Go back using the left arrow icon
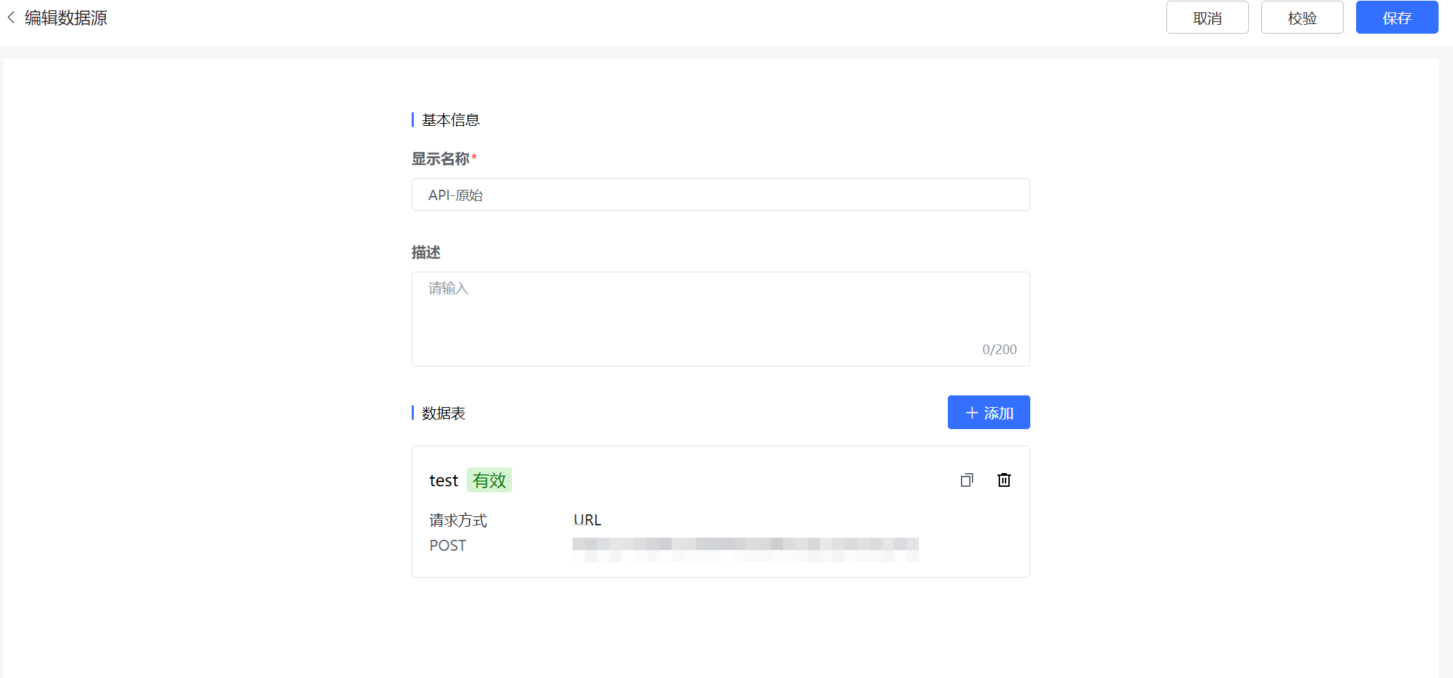 [11, 18]
